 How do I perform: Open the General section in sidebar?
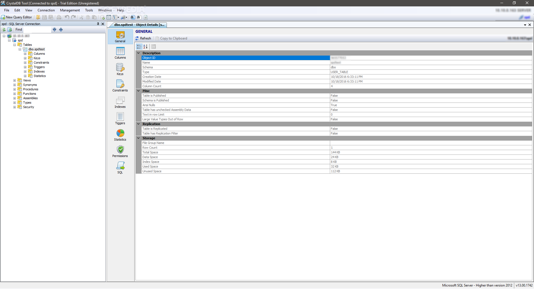click(x=120, y=37)
